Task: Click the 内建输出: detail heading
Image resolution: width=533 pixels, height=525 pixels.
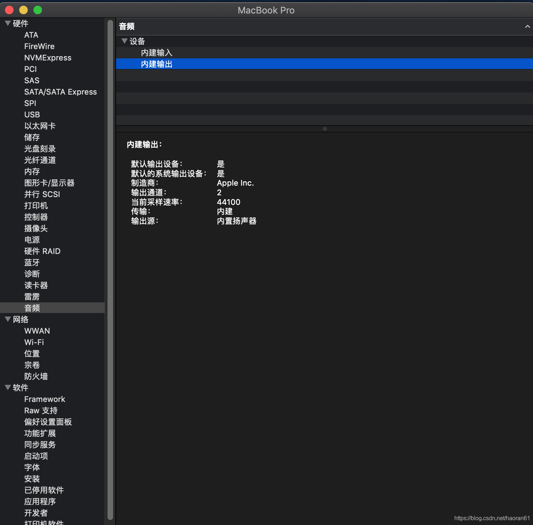Action: click(x=144, y=144)
